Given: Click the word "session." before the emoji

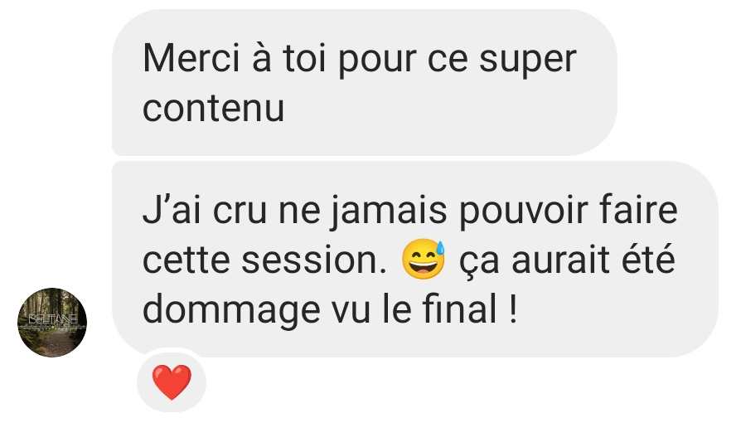Looking at the screenshot, I should coord(314,260).
